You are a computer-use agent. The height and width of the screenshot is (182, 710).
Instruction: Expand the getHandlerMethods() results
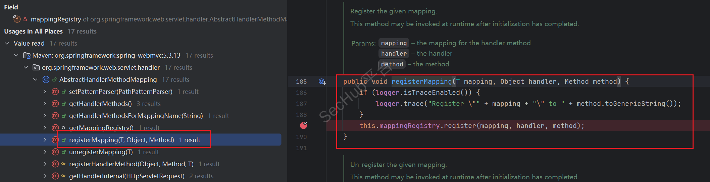[45, 104]
